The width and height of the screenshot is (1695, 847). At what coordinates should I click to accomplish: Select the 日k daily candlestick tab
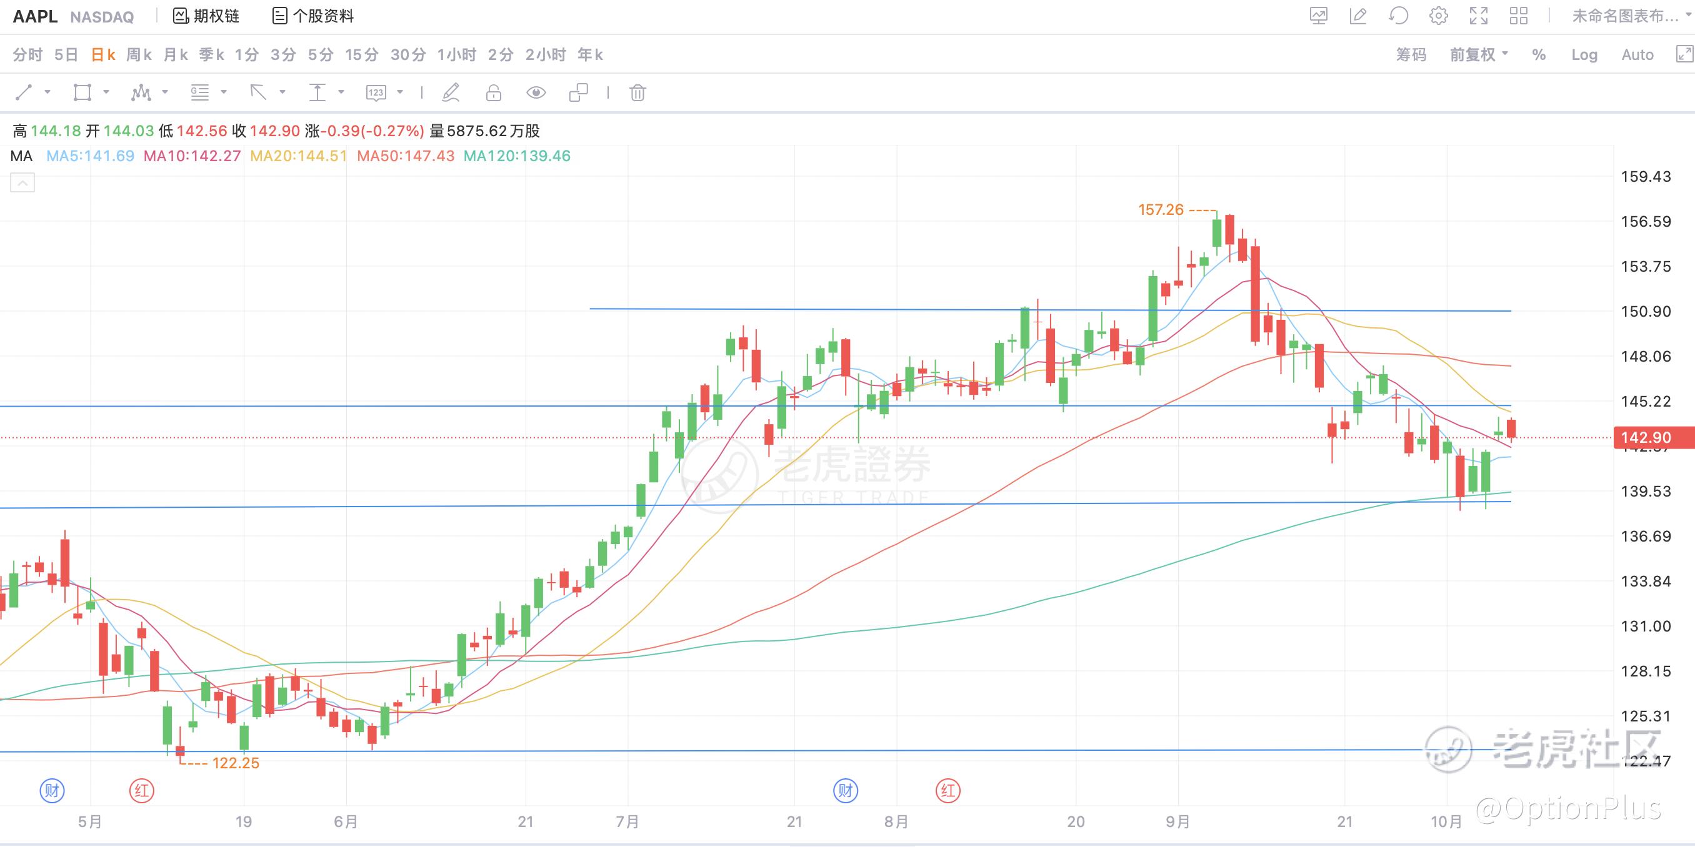104,54
